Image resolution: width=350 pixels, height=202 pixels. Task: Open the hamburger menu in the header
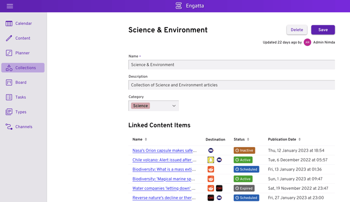click(10, 6)
